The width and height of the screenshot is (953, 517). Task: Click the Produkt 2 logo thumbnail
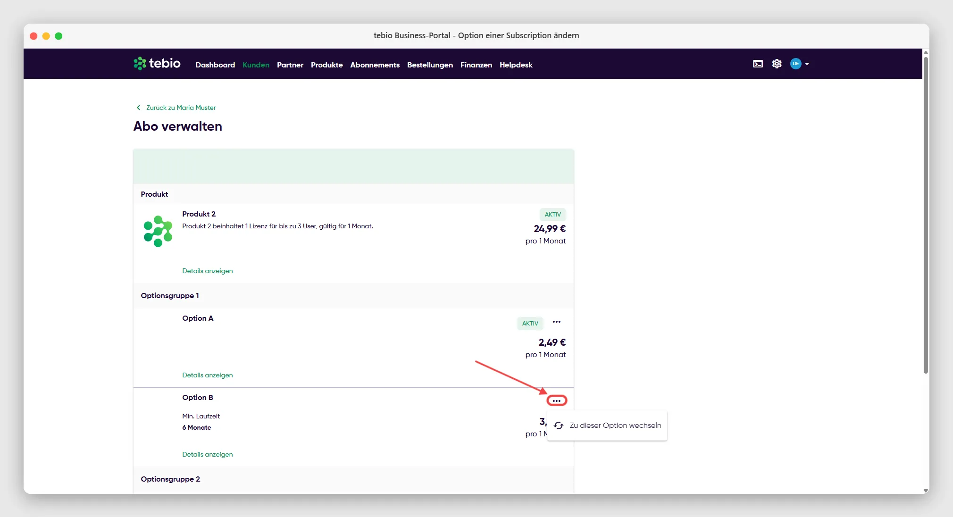click(x=158, y=231)
